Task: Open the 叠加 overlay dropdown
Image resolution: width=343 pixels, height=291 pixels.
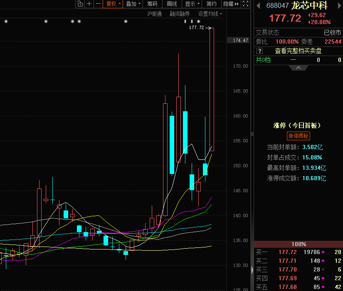Action: (133, 4)
